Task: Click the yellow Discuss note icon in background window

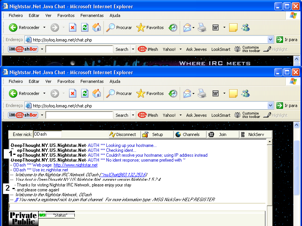Action: click(233, 27)
